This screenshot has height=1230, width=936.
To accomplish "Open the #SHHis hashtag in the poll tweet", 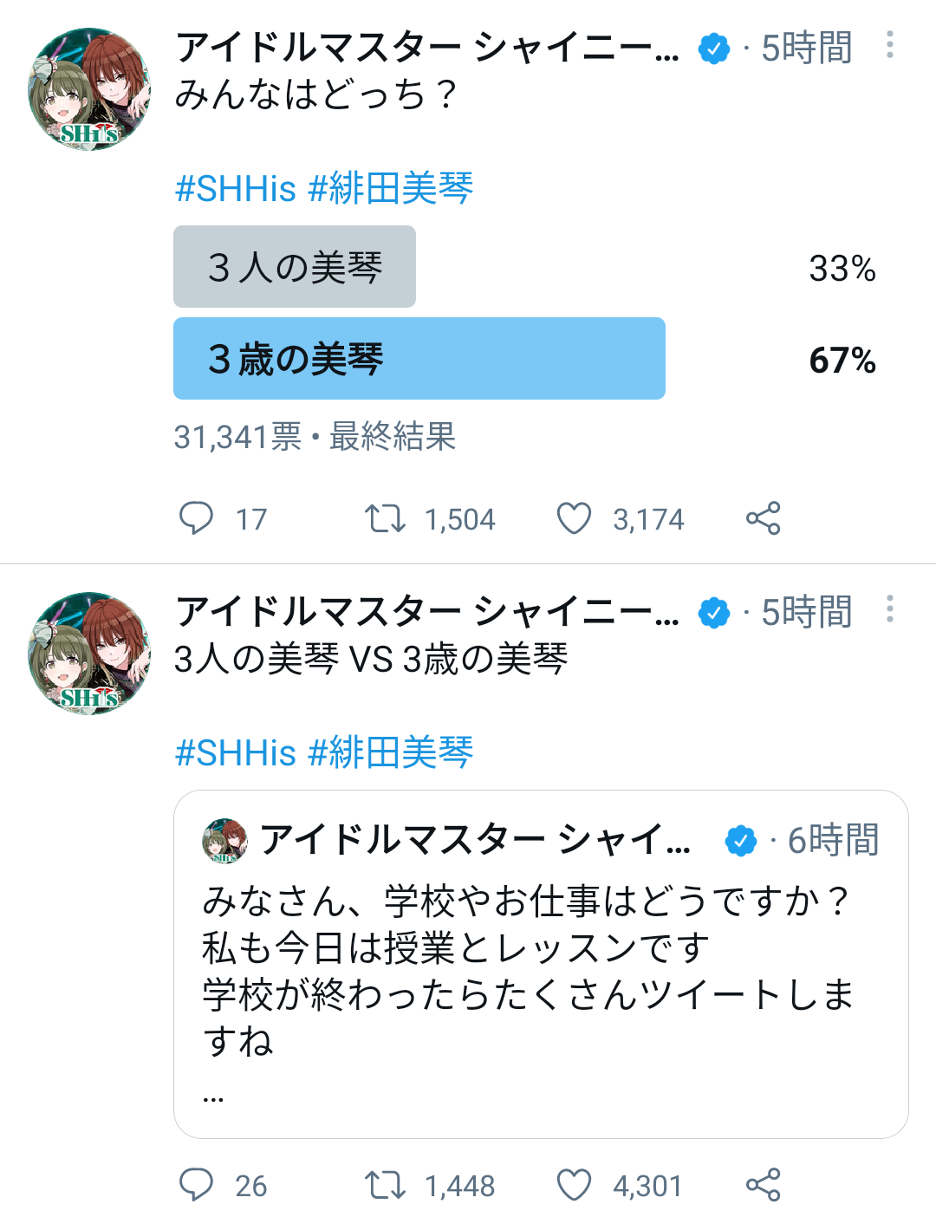I will (x=236, y=189).
